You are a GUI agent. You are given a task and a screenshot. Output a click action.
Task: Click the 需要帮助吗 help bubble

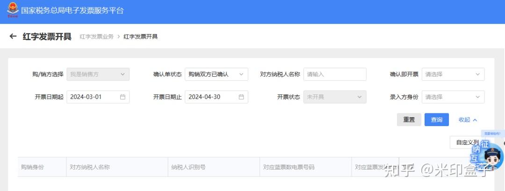(x=492, y=134)
